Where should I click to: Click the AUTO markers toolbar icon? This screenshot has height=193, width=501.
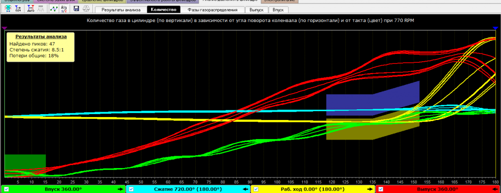pos(31,9)
